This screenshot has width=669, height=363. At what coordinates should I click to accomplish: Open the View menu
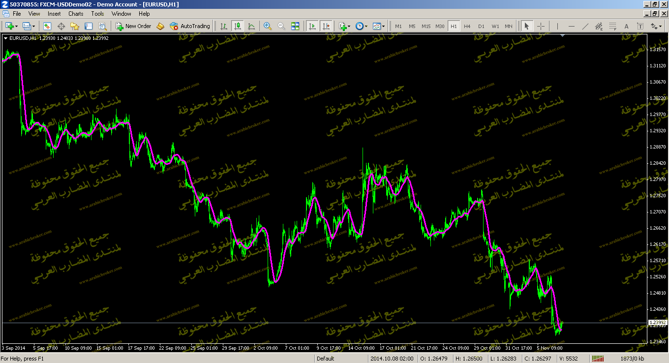(x=34, y=14)
